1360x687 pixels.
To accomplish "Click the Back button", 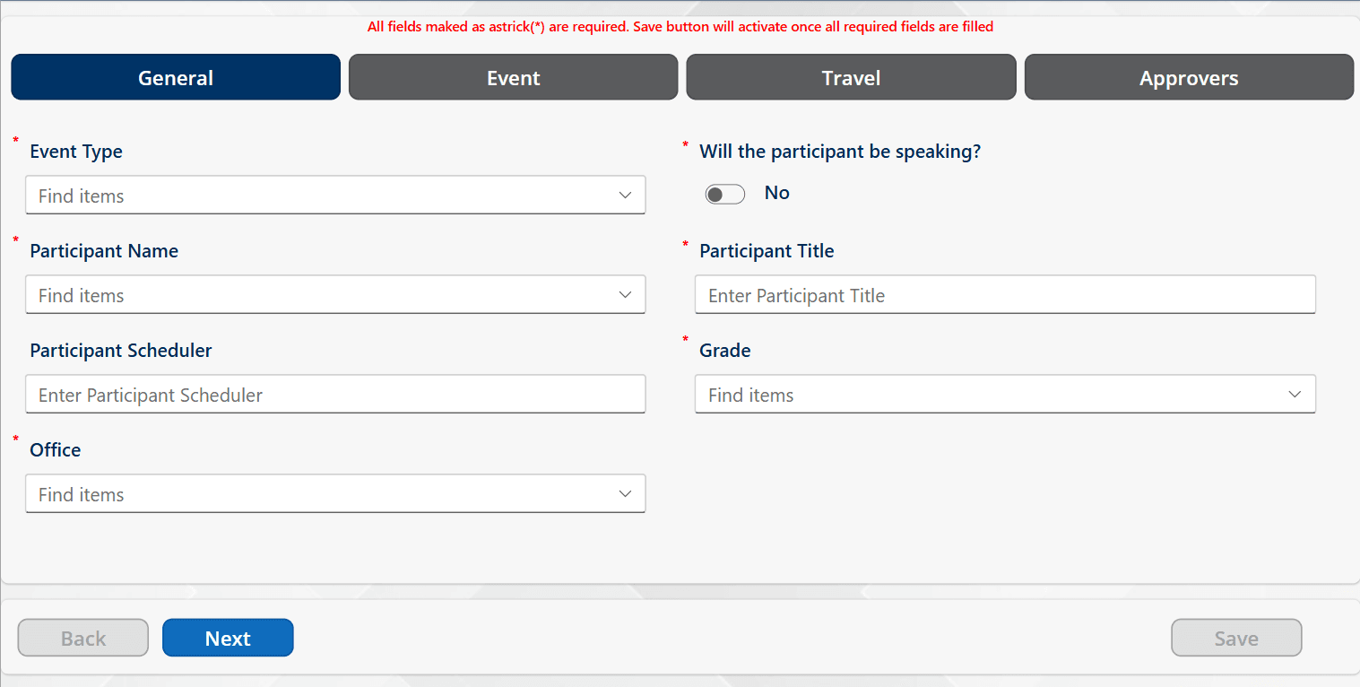I will 83,638.
